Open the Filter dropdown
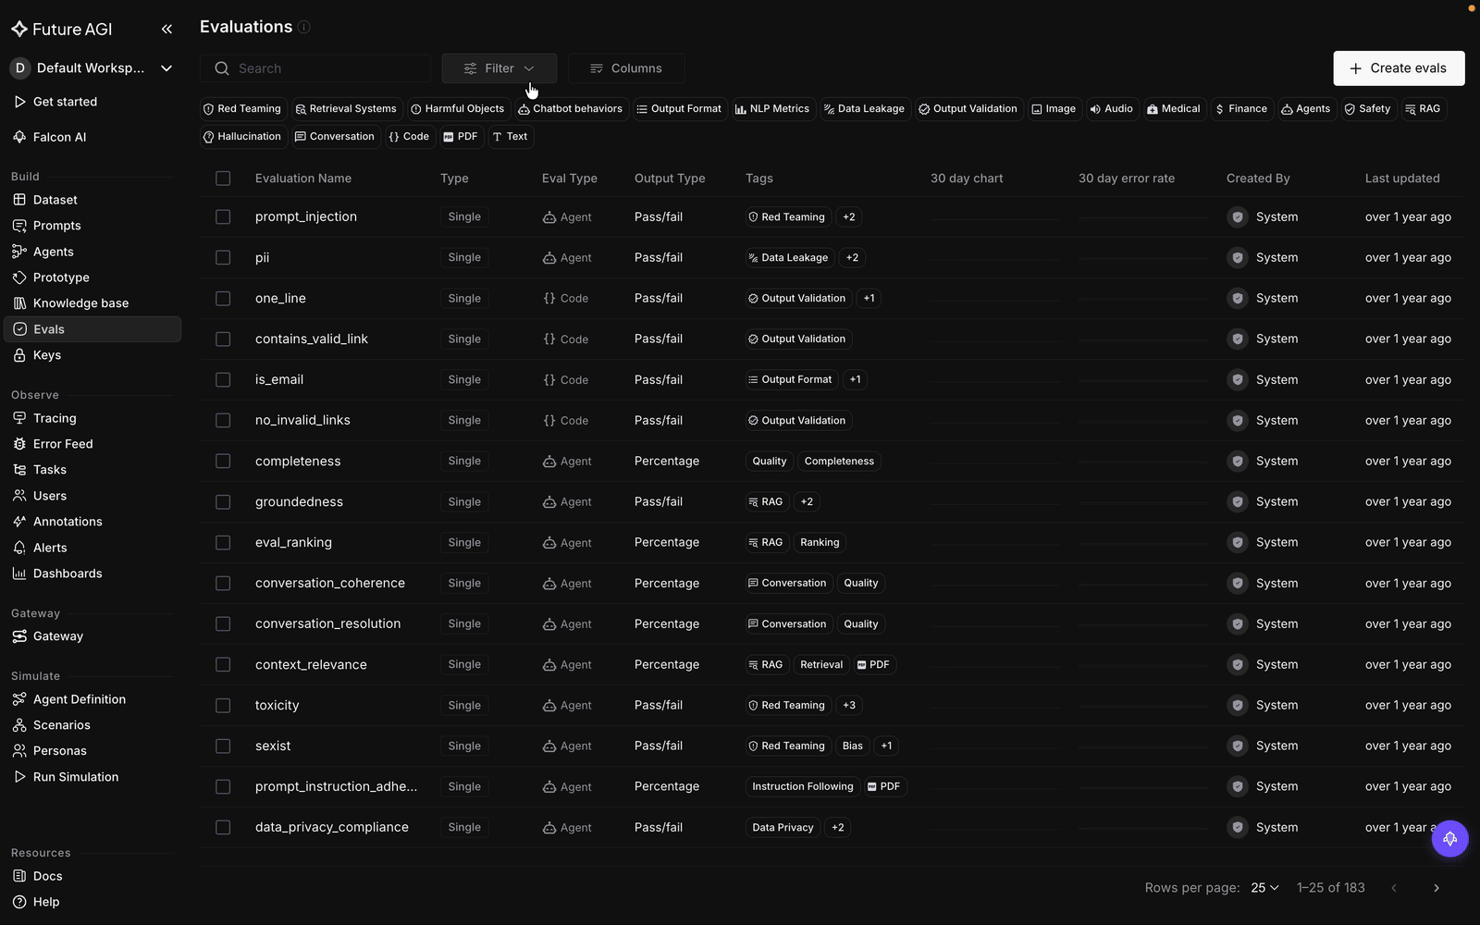The height and width of the screenshot is (925, 1480). (x=499, y=68)
